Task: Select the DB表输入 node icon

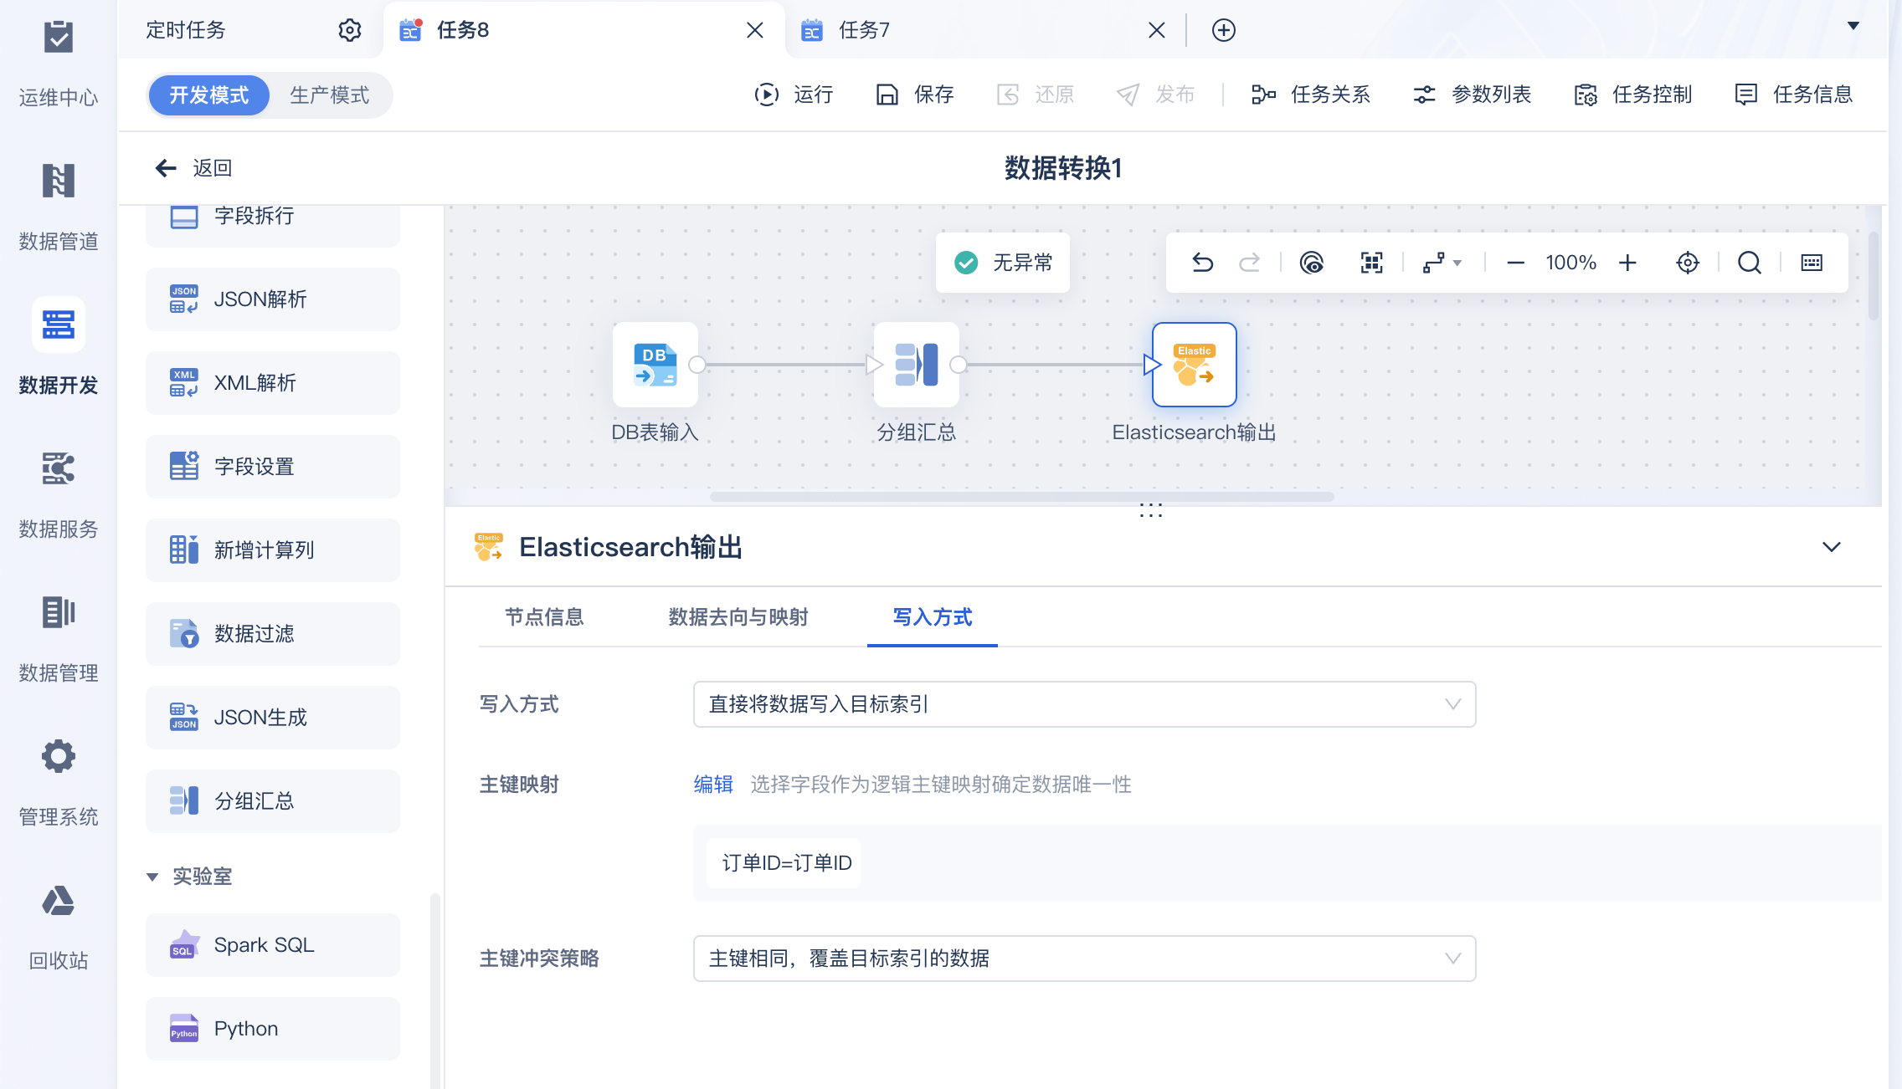Action: (x=655, y=365)
